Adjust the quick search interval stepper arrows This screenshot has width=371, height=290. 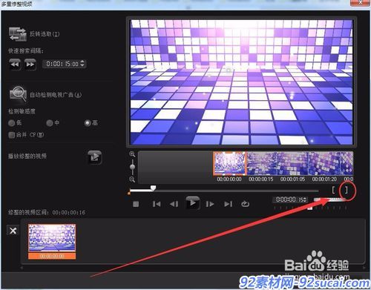82,64
